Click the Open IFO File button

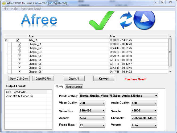click(x=43, y=79)
